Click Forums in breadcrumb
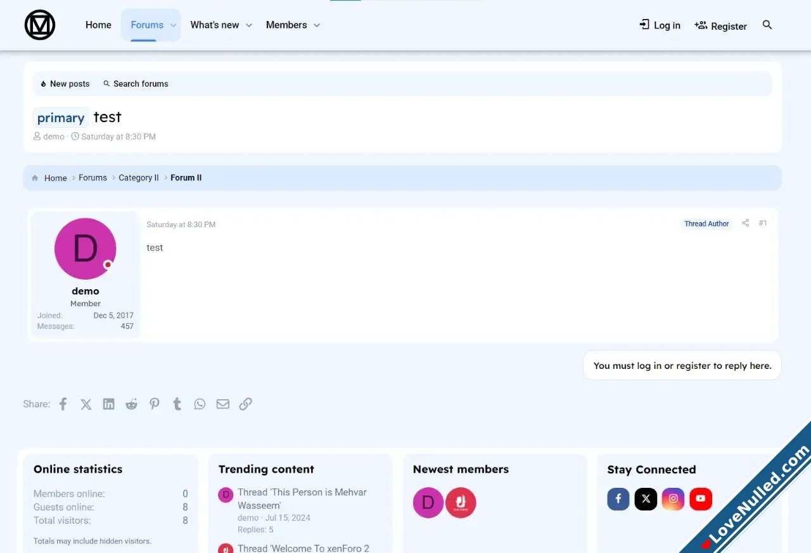Screen dimensions: 811x553 pos(93,178)
